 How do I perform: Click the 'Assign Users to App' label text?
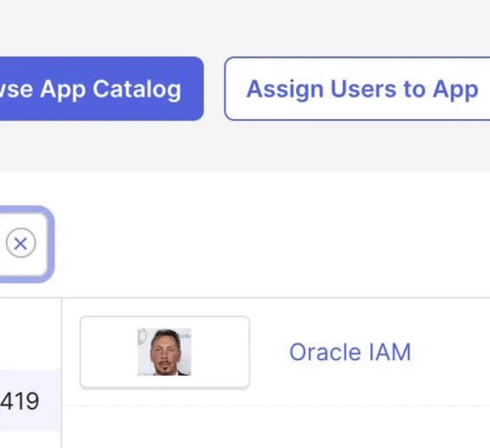point(362,89)
